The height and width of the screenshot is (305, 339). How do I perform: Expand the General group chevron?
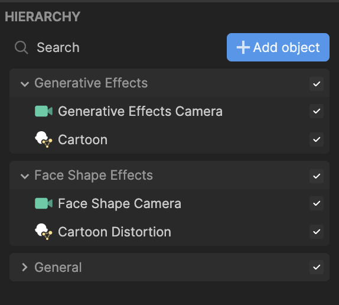tap(25, 267)
